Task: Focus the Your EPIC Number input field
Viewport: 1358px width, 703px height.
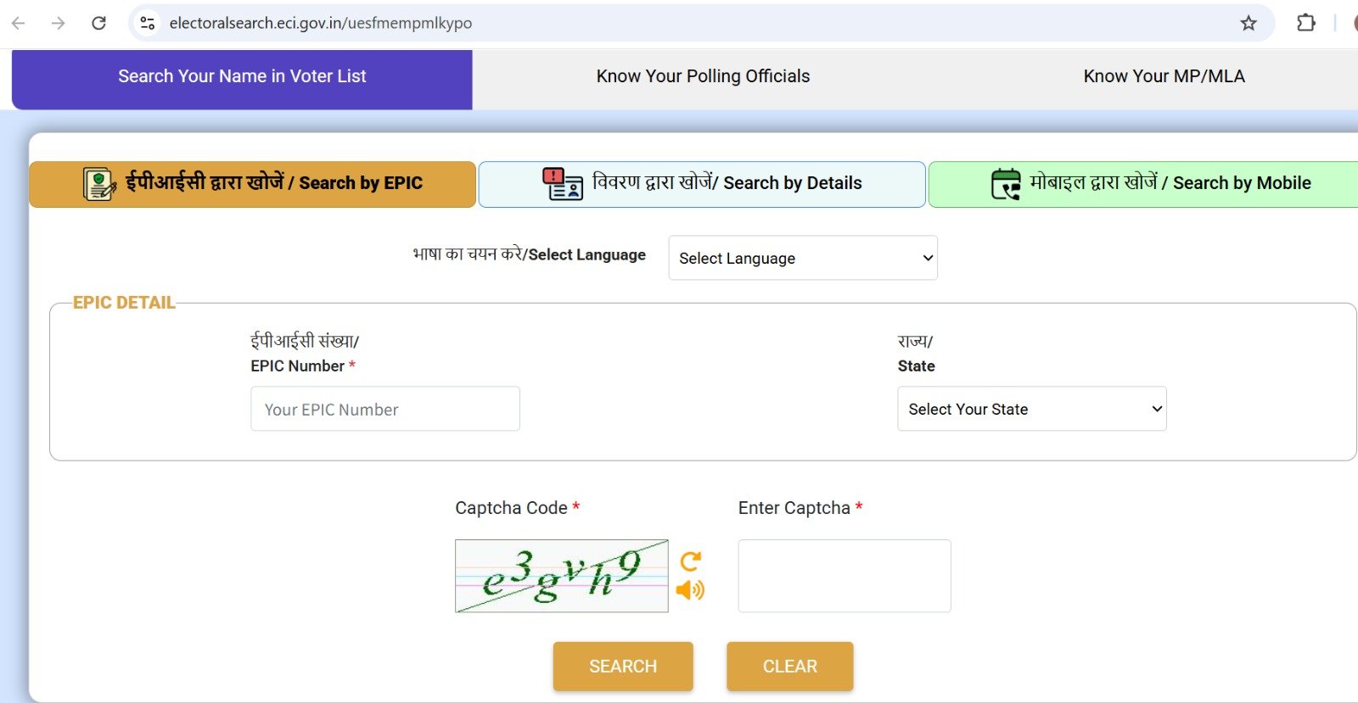Action: [x=384, y=409]
